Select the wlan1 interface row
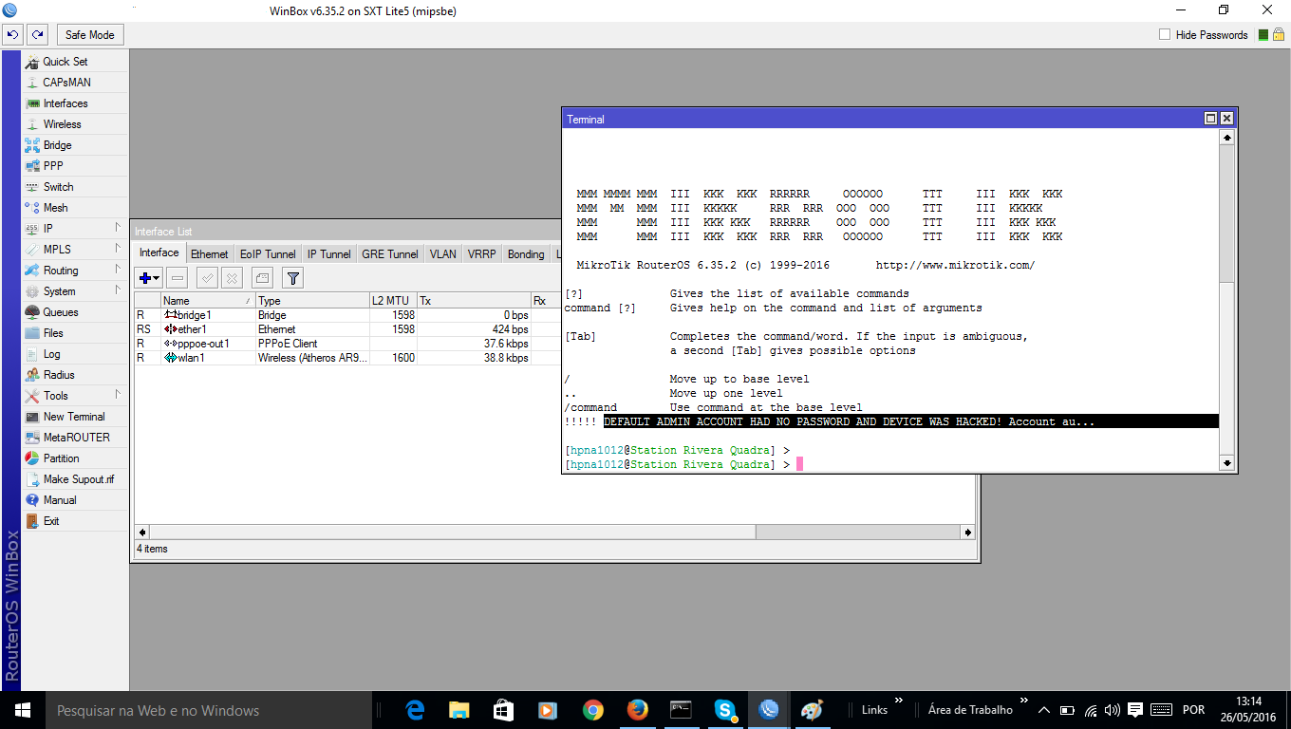This screenshot has width=1291, height=729. click(346, 358)
